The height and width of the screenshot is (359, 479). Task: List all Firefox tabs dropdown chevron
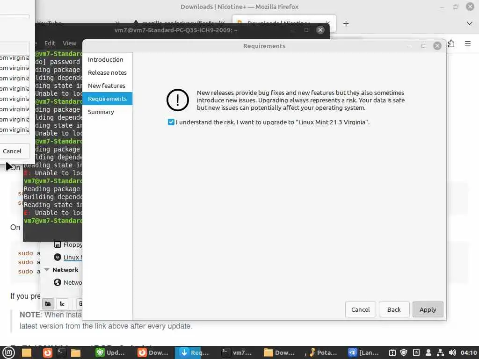click(x=470, y=23)
